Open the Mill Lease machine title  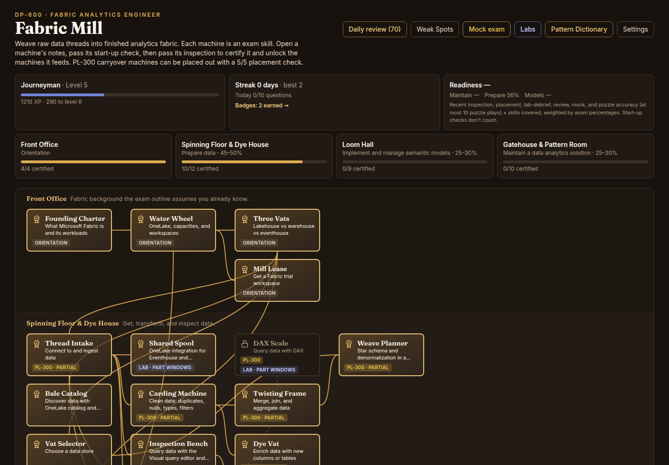270,269
